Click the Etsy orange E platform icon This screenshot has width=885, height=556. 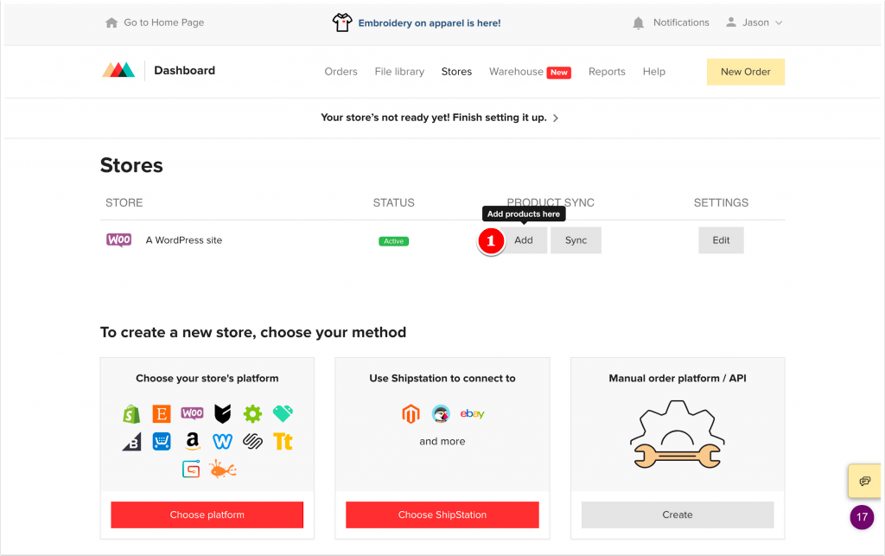point(162,413)
